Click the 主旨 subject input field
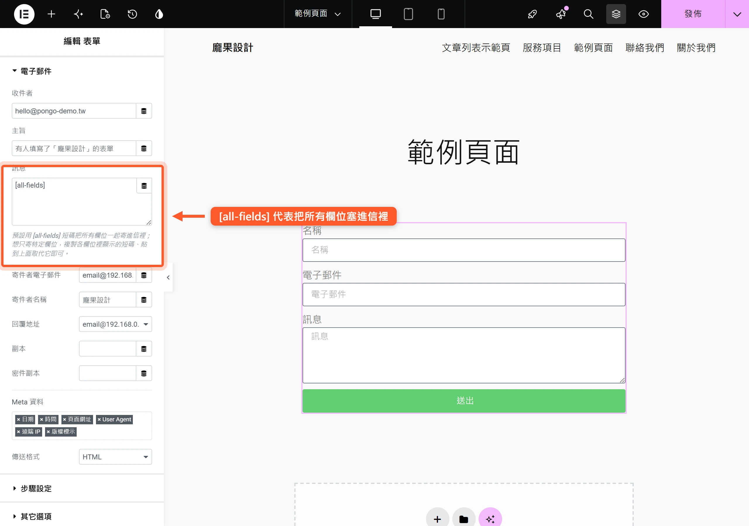Image resolution: width=749 pixels, height=526 pixels. pyautogui.click(x=74, y=148)
